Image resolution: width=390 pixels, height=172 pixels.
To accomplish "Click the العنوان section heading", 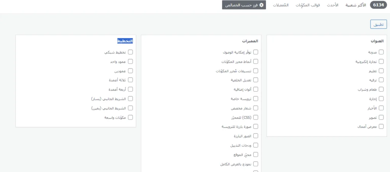I will (377, 41).
